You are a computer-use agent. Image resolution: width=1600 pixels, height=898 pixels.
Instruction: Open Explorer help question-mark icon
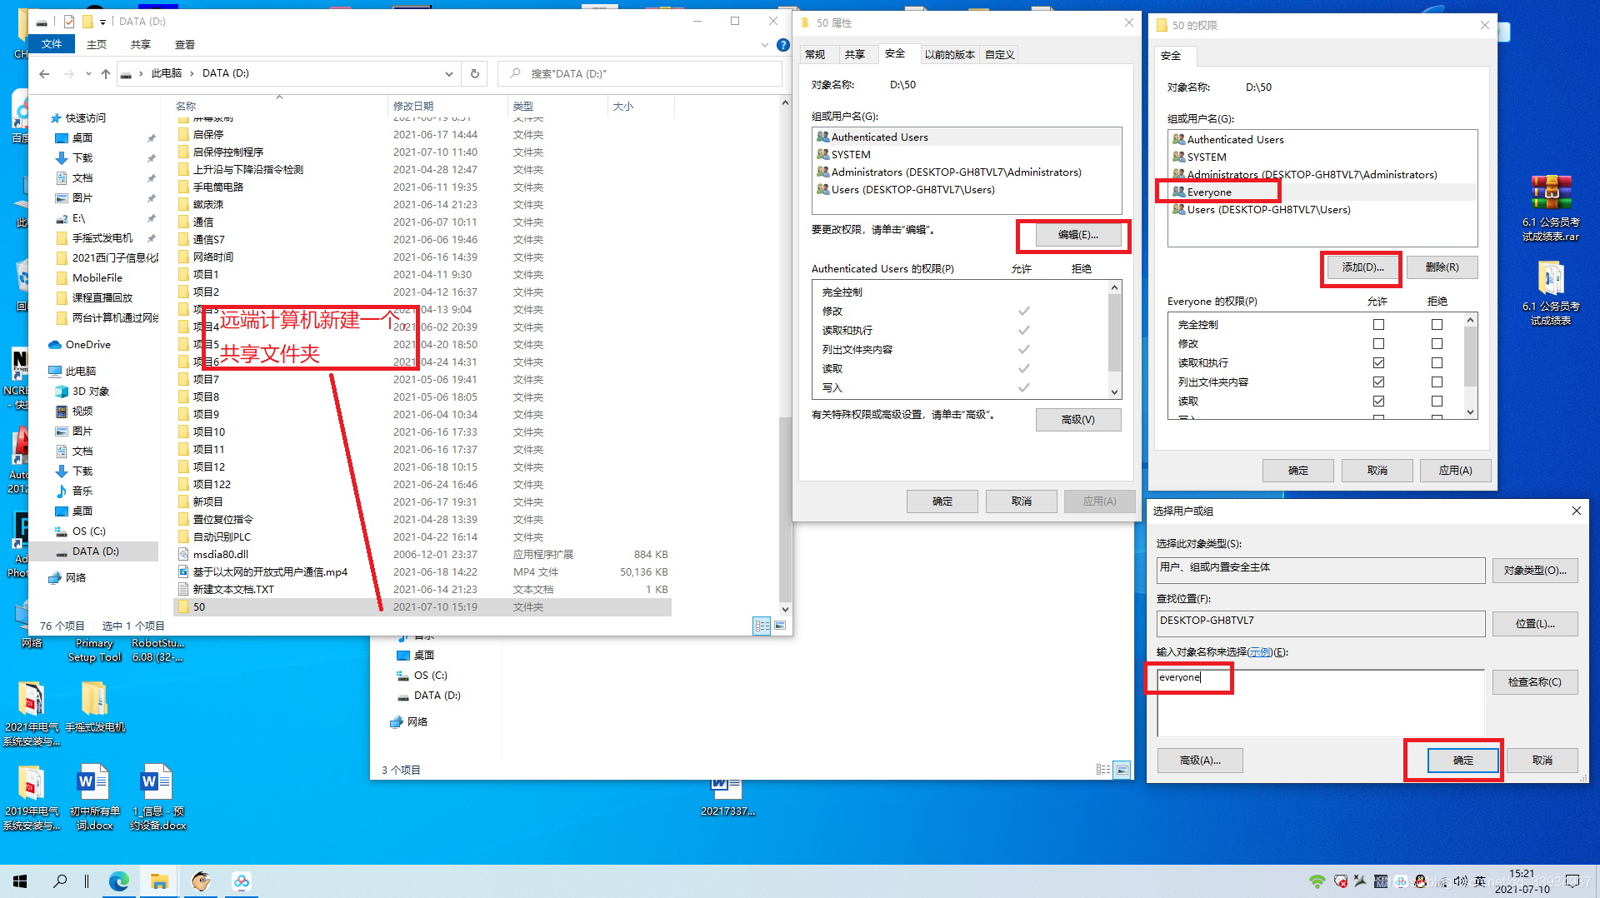(783, 45)
